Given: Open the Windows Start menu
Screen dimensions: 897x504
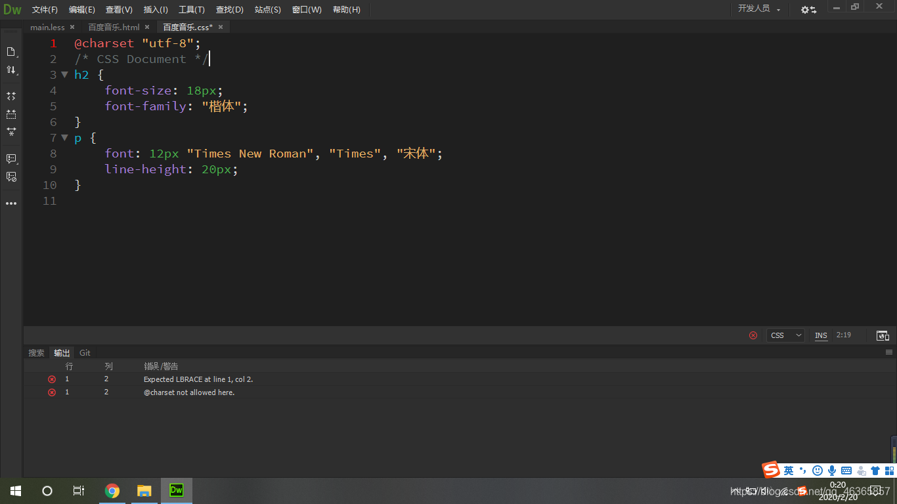Looking at the screenshot, I should pyautogui.click(x=15, y=491).
